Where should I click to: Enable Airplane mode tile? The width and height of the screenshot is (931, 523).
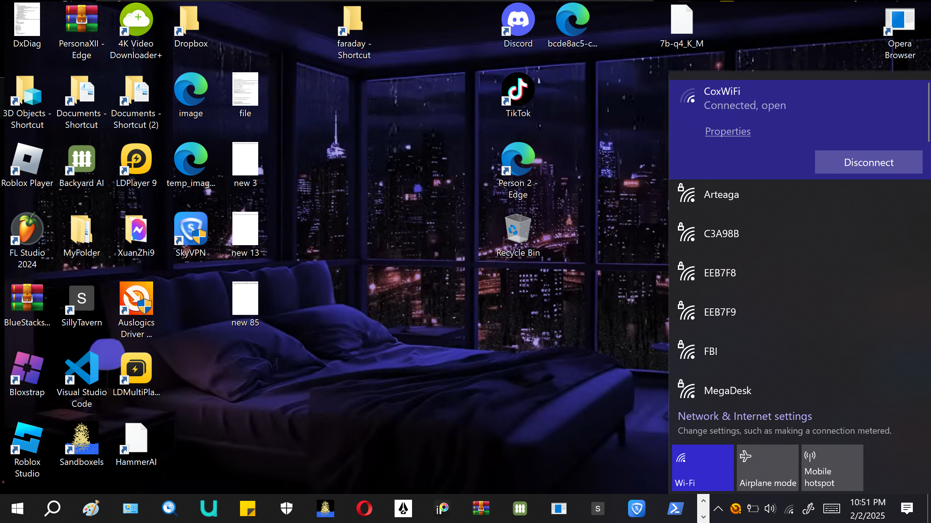point(767,468)
